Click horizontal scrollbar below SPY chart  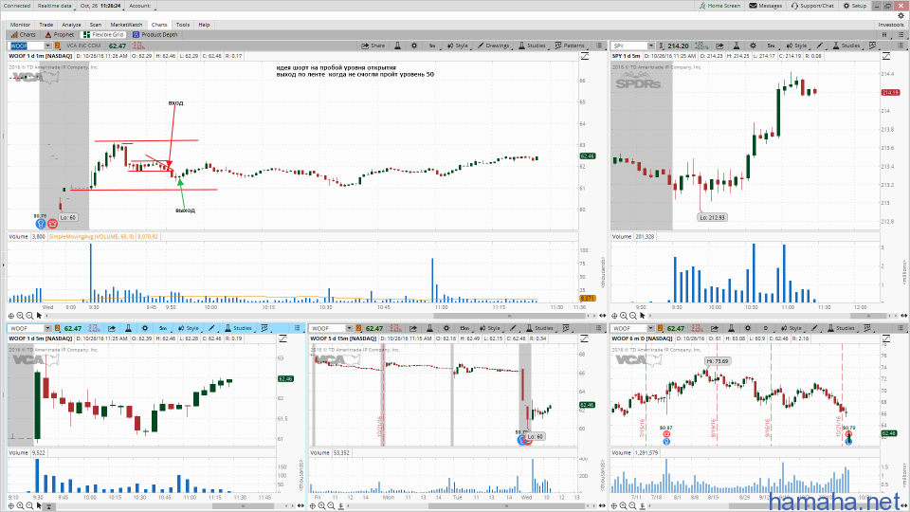pos(868,316)
